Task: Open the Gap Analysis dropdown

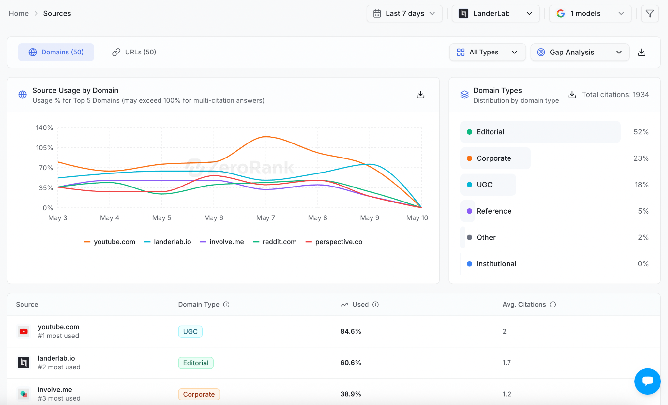Action: click(x=579, y=52)
